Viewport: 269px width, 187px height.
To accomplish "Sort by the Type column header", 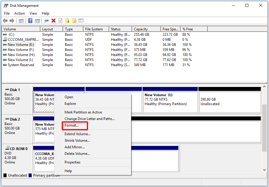I will point(73,29).
